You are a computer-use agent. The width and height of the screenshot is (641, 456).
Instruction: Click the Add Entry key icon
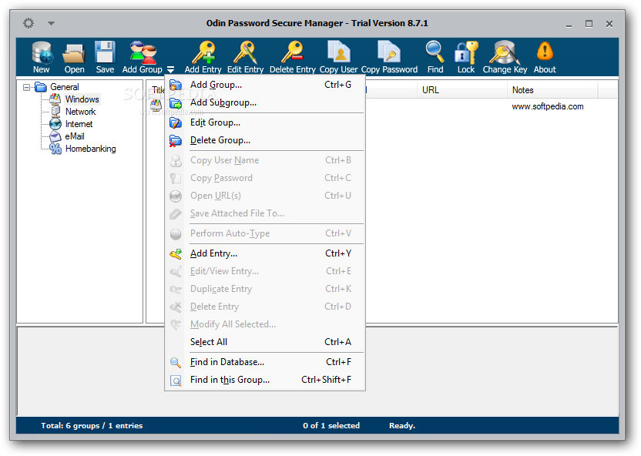pyautogui.click(x=203, y=52)
